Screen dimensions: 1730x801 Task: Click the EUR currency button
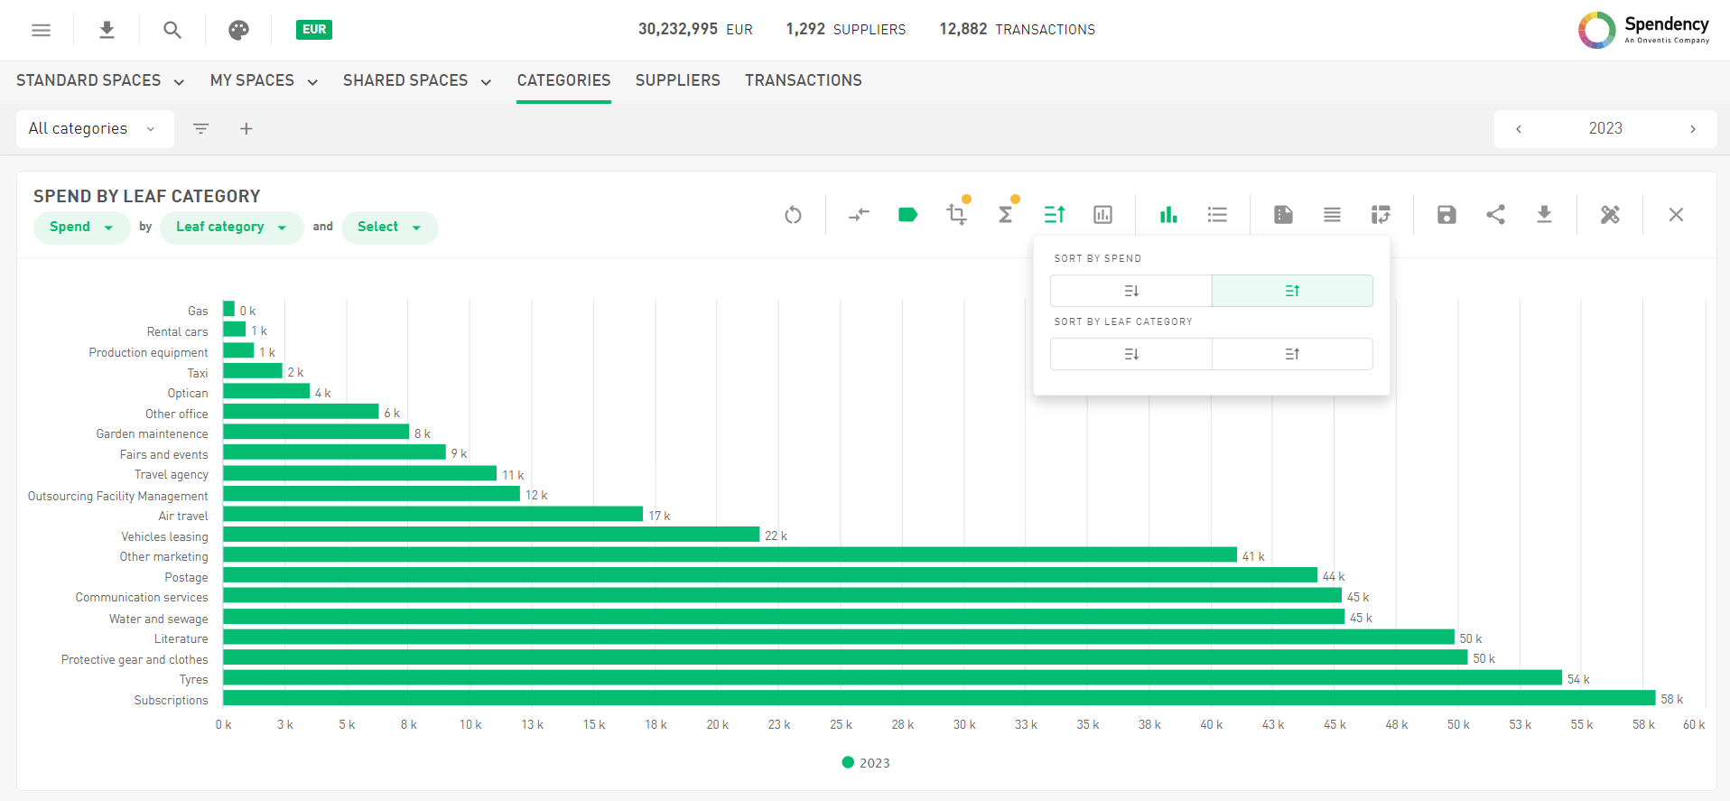[314, 30]
